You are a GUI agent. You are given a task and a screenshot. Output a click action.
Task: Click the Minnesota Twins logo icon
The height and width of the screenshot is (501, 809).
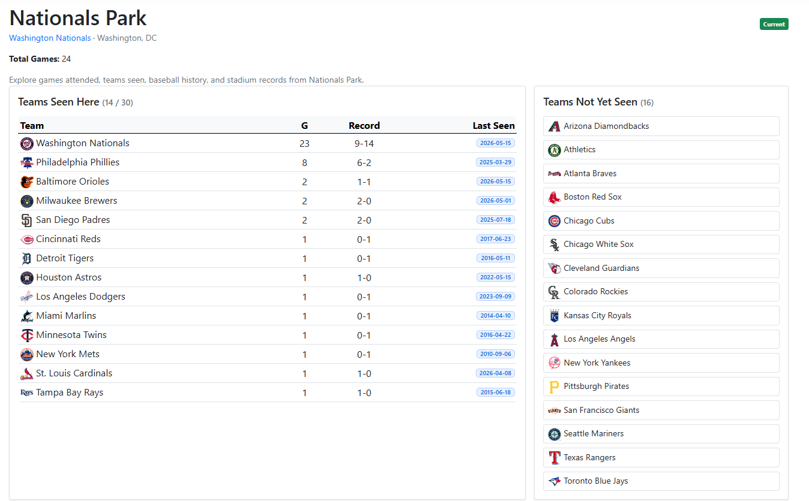coord(26,335)
